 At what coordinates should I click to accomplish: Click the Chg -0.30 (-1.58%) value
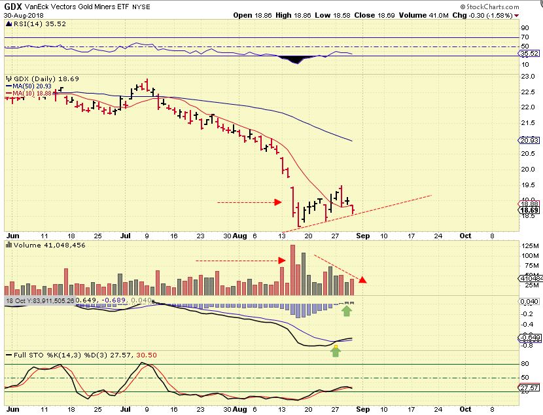(482, 15)
